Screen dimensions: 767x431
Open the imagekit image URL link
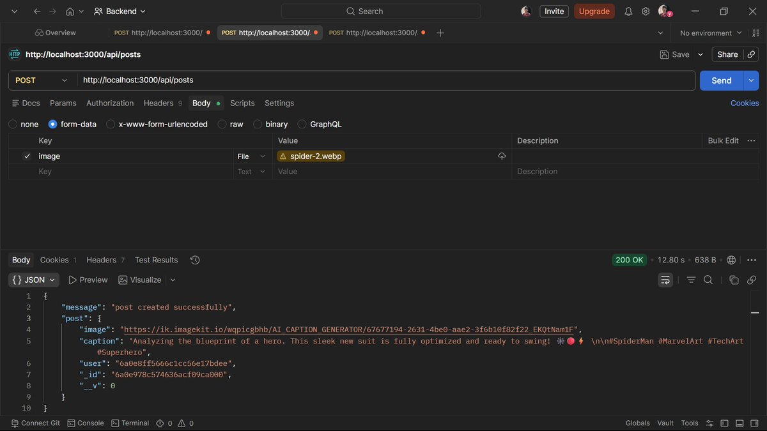350,329
